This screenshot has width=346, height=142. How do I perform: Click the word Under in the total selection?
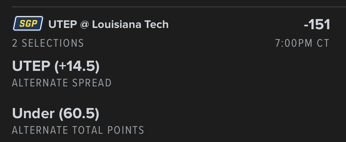34,113
